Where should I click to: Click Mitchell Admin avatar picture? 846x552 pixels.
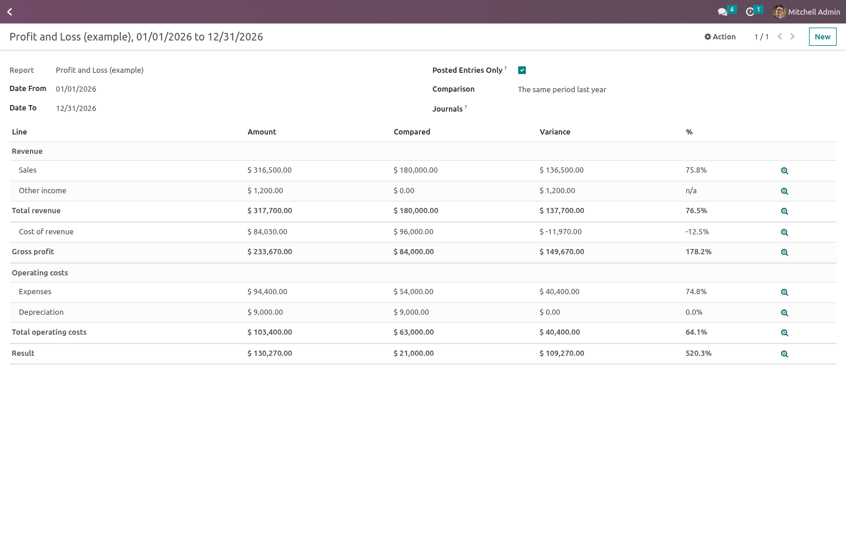(x=780, y=12)
